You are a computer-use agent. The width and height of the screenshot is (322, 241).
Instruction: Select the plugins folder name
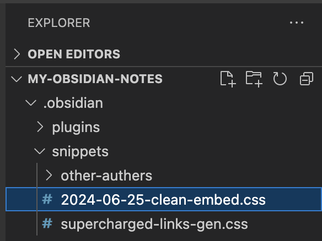click(76, 128)
